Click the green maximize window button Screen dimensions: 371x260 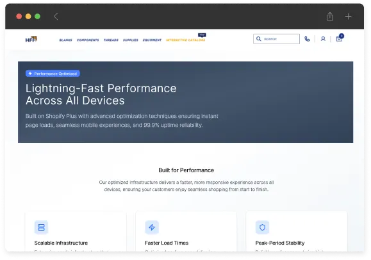(38, 16)
